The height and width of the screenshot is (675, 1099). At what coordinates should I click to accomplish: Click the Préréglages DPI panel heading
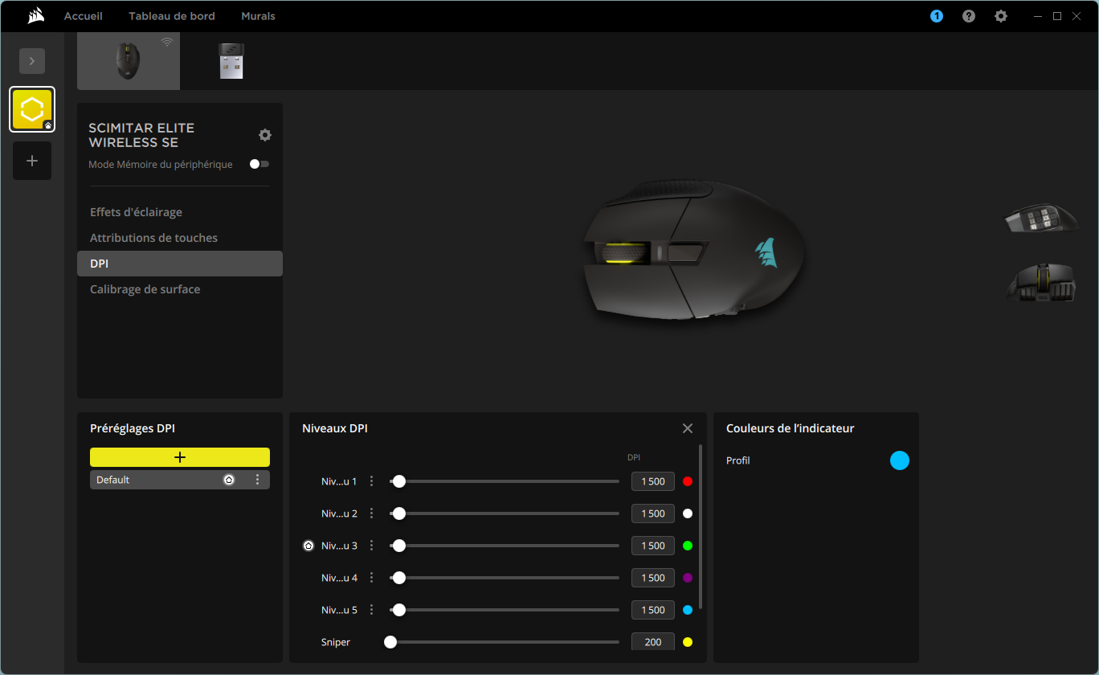(x=133, y=428)
